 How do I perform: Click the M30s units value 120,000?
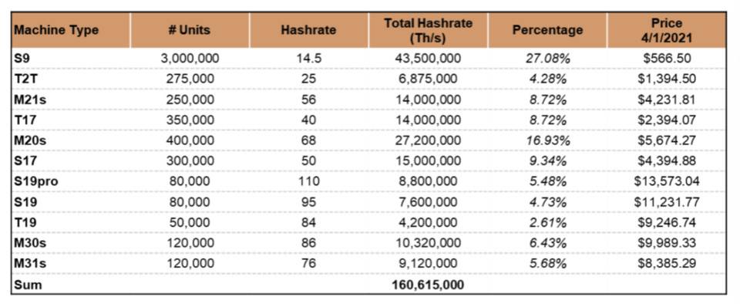click(x=190, y=242)
